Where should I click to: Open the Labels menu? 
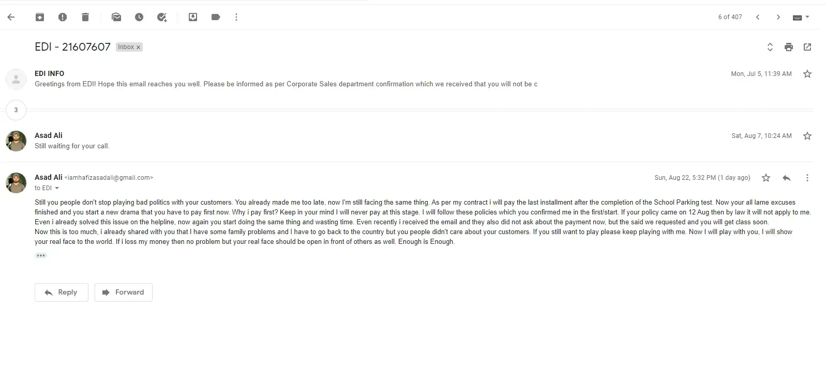point(216,17)
